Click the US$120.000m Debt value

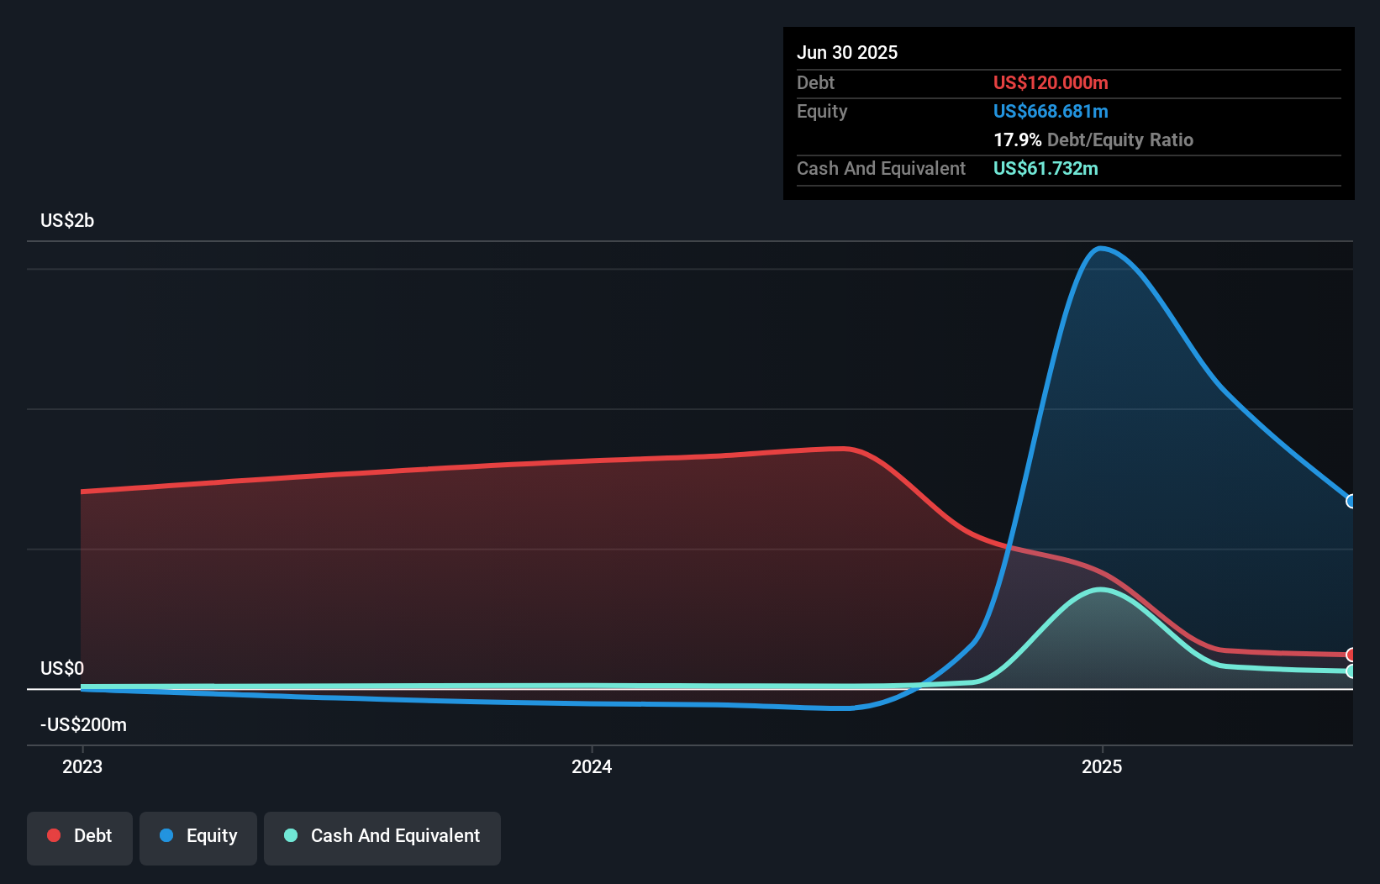click(1051, 83)
